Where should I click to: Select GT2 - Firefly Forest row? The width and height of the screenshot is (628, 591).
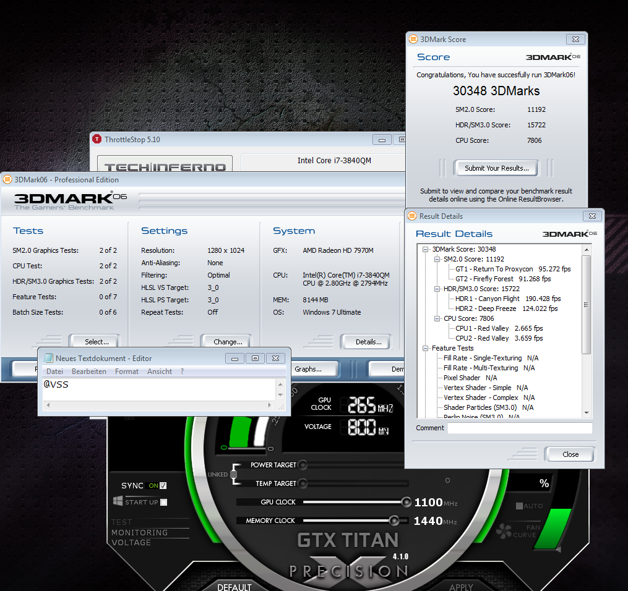point(503,279)
